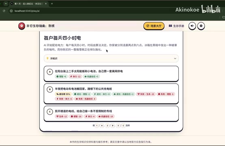
Task: Click the keyboard hint key A
Action: point(102,126)
